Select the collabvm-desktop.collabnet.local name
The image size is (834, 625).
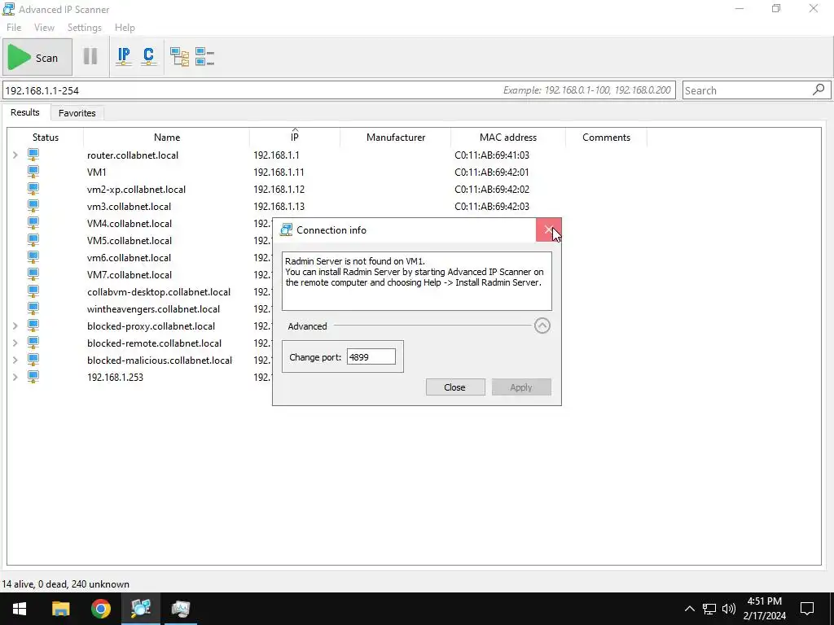point(159,292)
